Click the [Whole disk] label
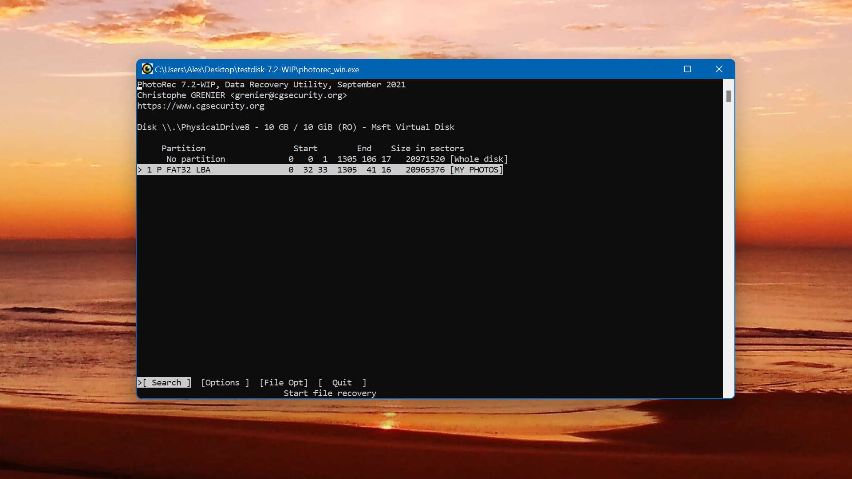The width and height of the screenshot is (852, 479). [x=479, y=159]
